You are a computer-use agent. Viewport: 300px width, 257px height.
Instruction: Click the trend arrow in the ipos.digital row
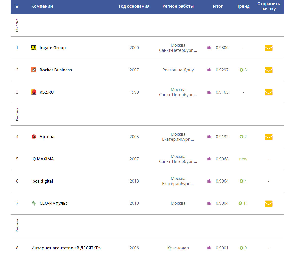pyautogui.click(x=241, y=181)
